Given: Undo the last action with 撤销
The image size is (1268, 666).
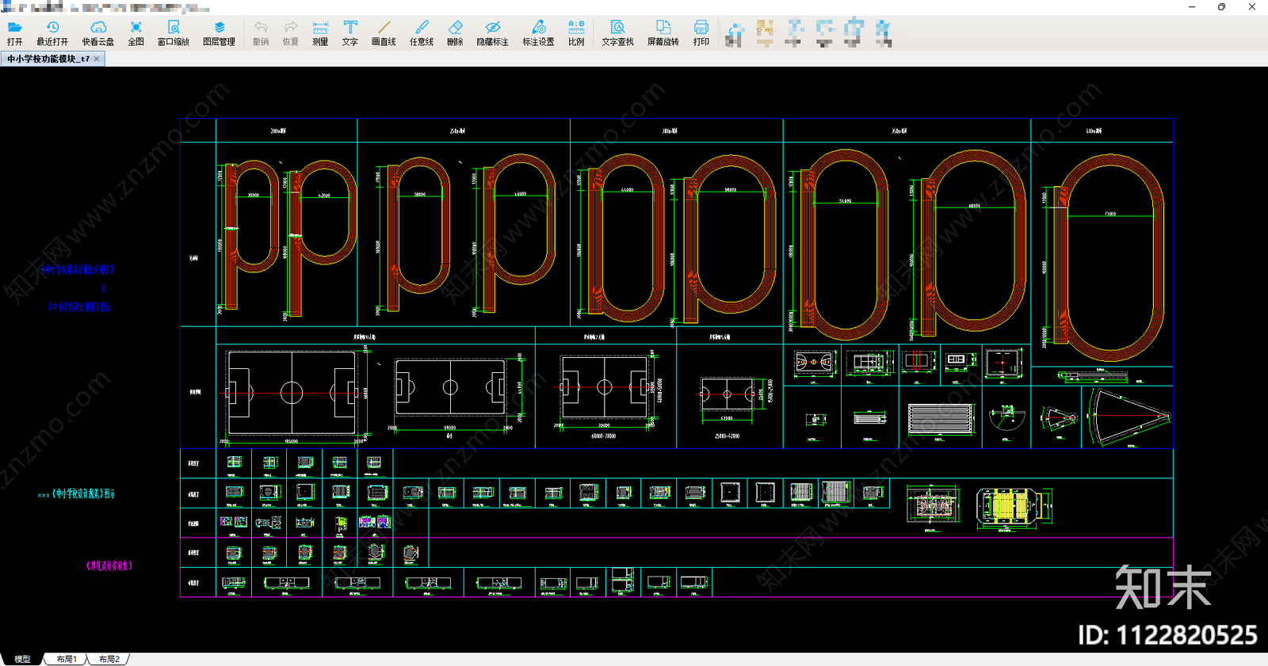Looking at the screenshot, I should pos(261,33).
